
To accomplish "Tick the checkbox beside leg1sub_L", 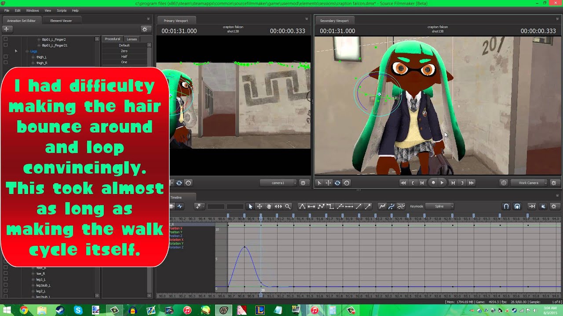I will [x=5, y=285].
